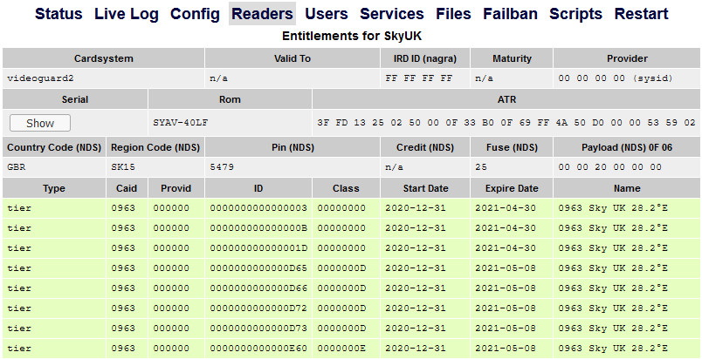702x359 pixels.
Task: Click the Valid To header
Action: (x=292, y=58)
